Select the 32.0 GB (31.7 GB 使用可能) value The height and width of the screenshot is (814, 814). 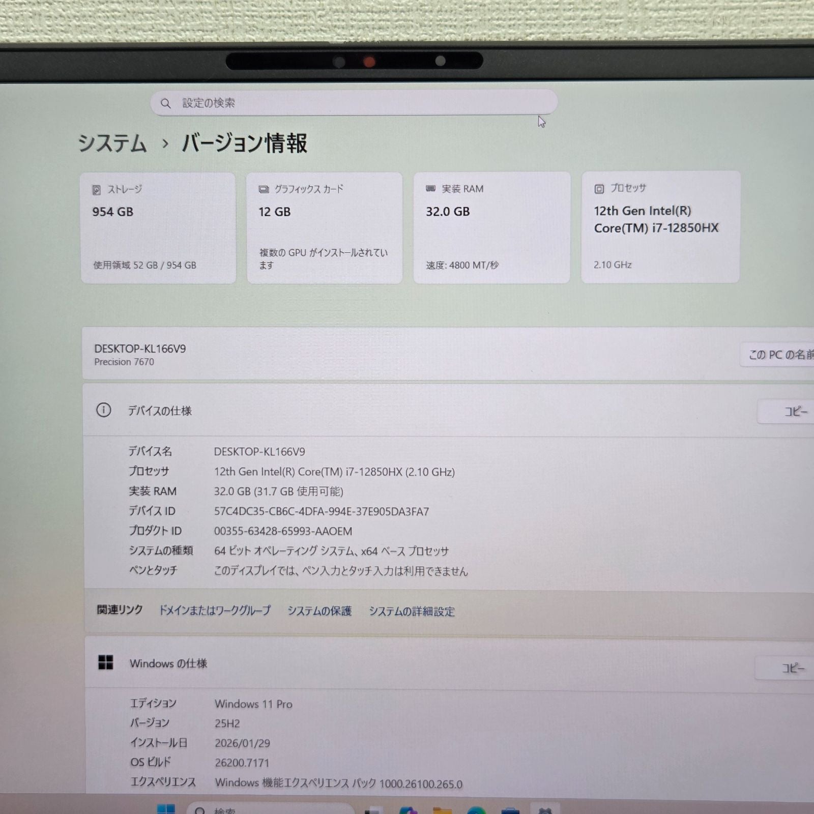pyautogui.click(x=279, y=491)
